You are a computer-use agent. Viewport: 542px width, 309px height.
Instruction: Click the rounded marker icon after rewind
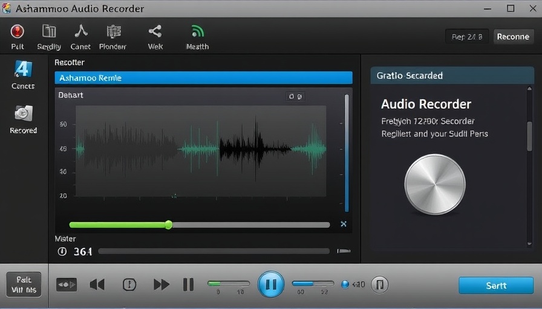click(x=129, y=284)
